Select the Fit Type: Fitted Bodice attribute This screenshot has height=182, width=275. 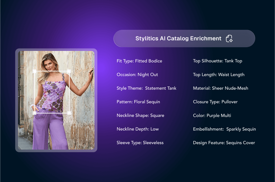139,61
